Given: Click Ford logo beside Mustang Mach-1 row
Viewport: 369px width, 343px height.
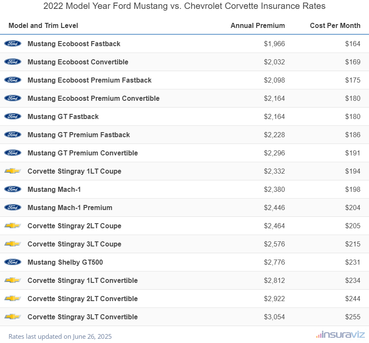Looking at the screenshot, I should click(13, 189).
